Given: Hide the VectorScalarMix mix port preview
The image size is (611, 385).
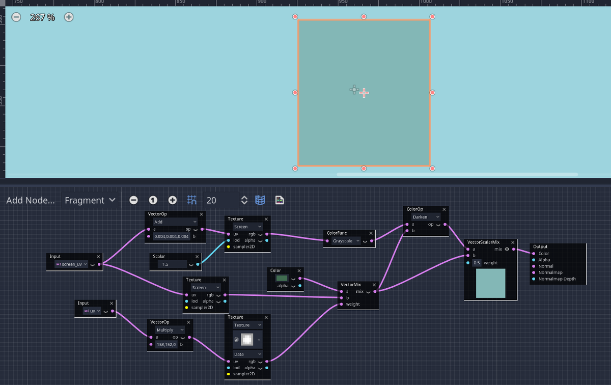Looking at the screenshot, I should coord(507,250).
